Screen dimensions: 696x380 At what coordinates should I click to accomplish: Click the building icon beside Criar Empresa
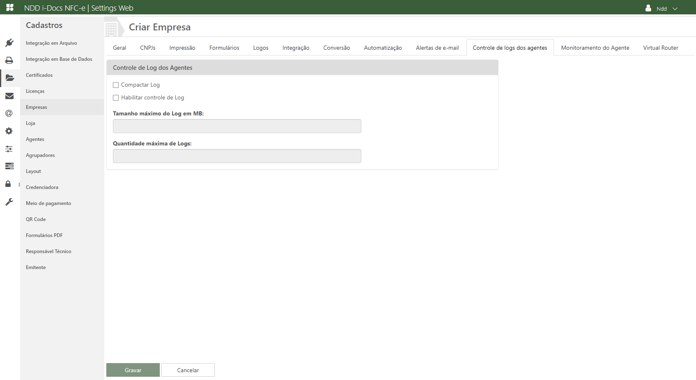click(111, 29)
